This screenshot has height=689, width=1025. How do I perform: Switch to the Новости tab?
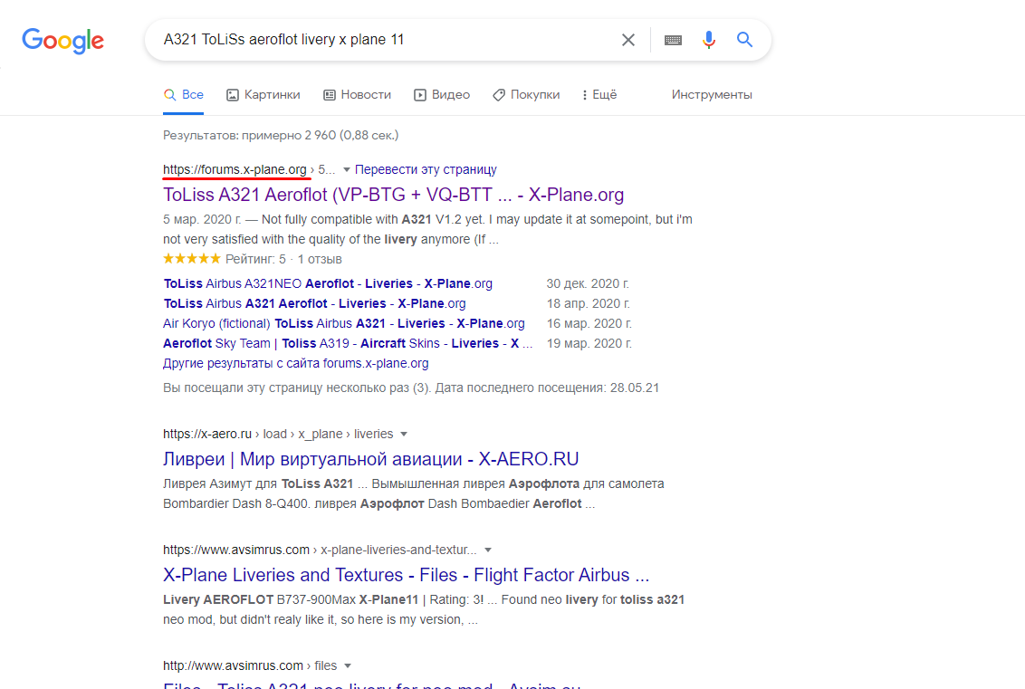tap(357, 95)
